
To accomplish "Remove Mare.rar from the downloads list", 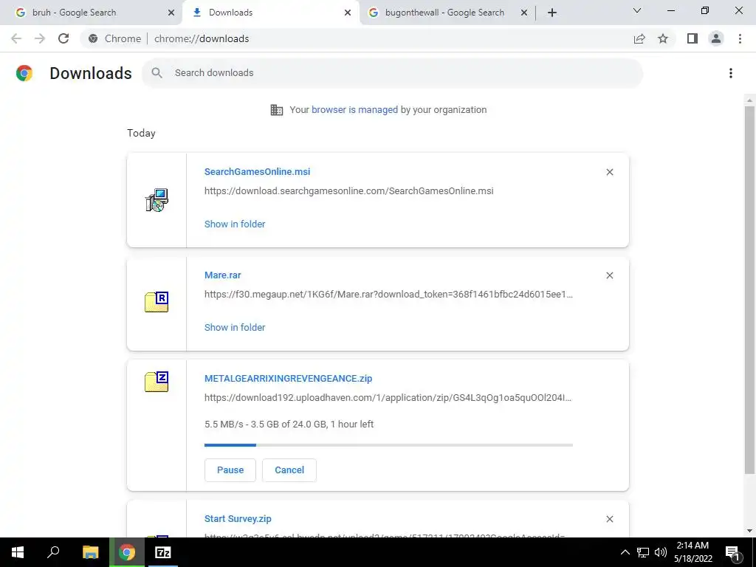I will pyautogui.click(x=609, y=275).
